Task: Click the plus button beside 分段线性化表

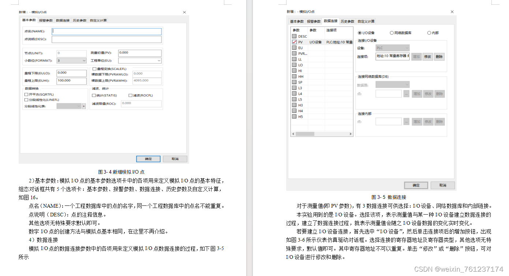Action: [84, 106]
